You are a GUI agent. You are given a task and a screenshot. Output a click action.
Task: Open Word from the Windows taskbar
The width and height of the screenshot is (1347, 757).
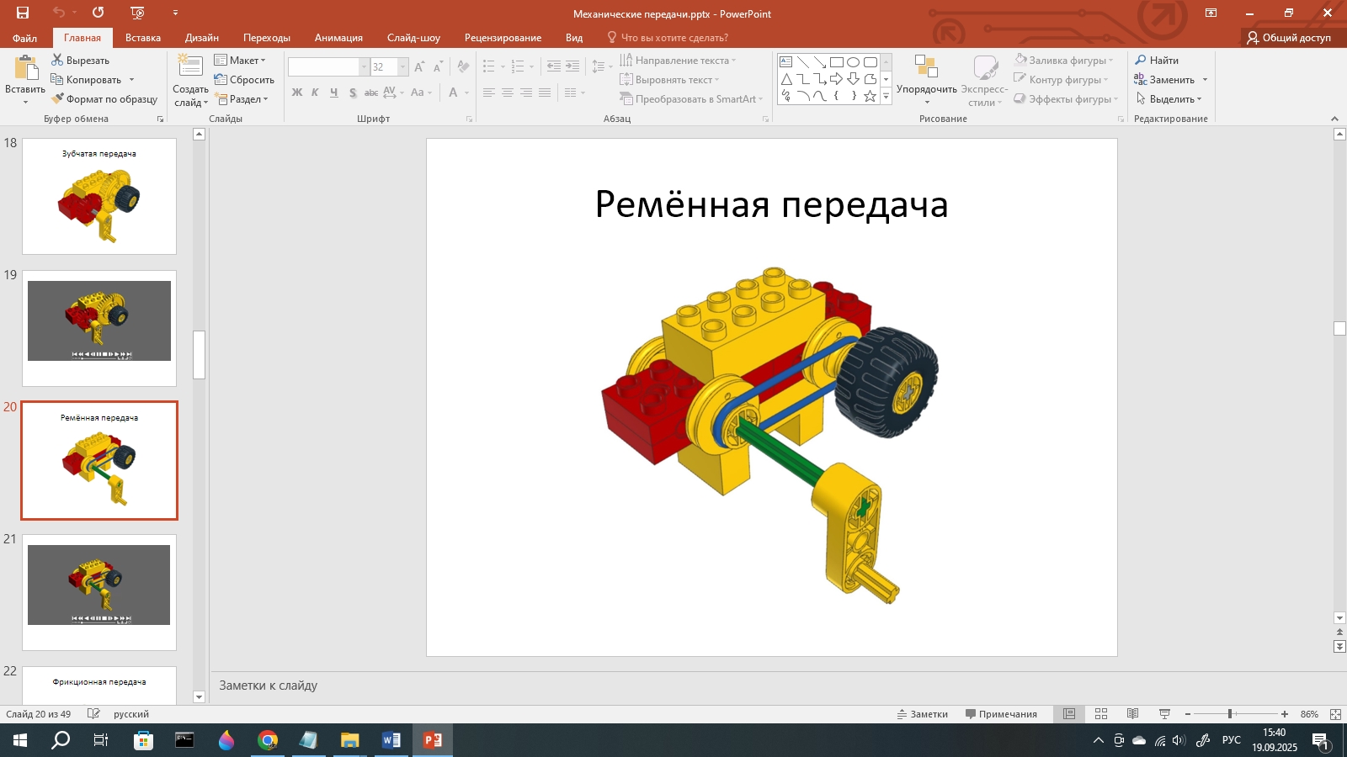[x=391, y=740]
